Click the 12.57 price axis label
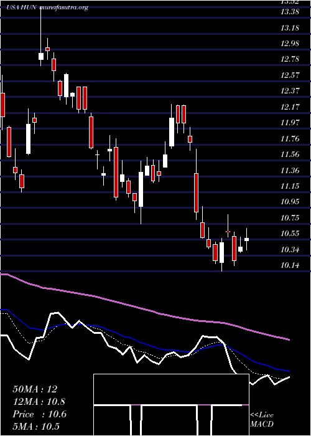 tap(290, 75)
